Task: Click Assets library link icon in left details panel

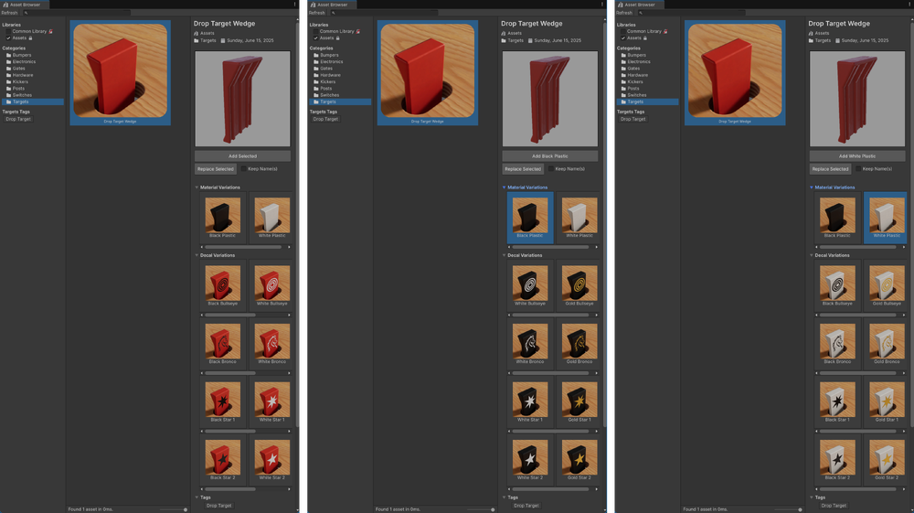Action: [197, 33]
